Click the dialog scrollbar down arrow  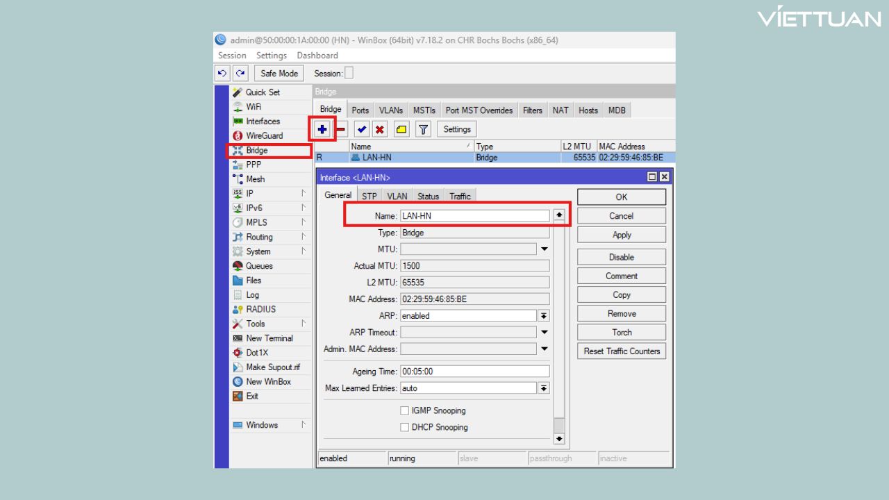click(x=559, y=439)
